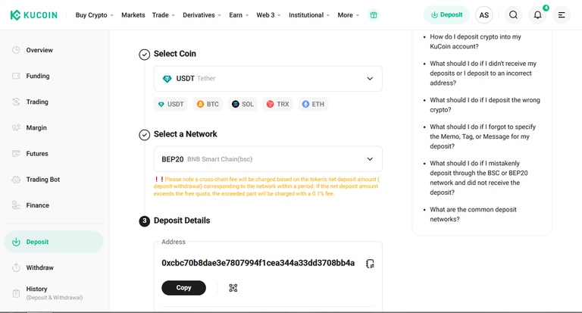Image resolution: width=582 pixels, height=313 pixels.
Task: Click the Trading Bot sidebar icon
Action: [x=16, y=180]
